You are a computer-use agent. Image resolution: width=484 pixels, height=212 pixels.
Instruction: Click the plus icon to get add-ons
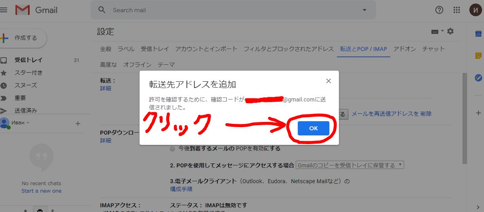(x=478, y=113)
